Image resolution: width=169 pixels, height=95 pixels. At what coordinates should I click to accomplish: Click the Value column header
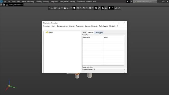click(x=114, y=37)
